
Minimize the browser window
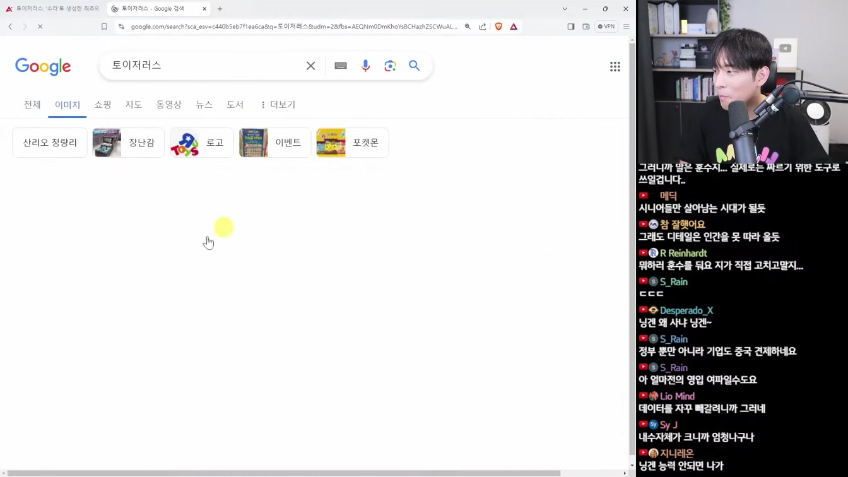click(x=585, y=9)
